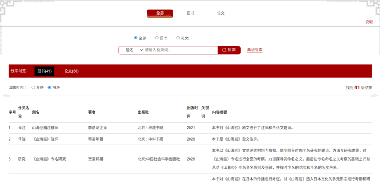Select the 论文 radio option
The width and height of the screenshot is (380, 181).
(178, 38)
